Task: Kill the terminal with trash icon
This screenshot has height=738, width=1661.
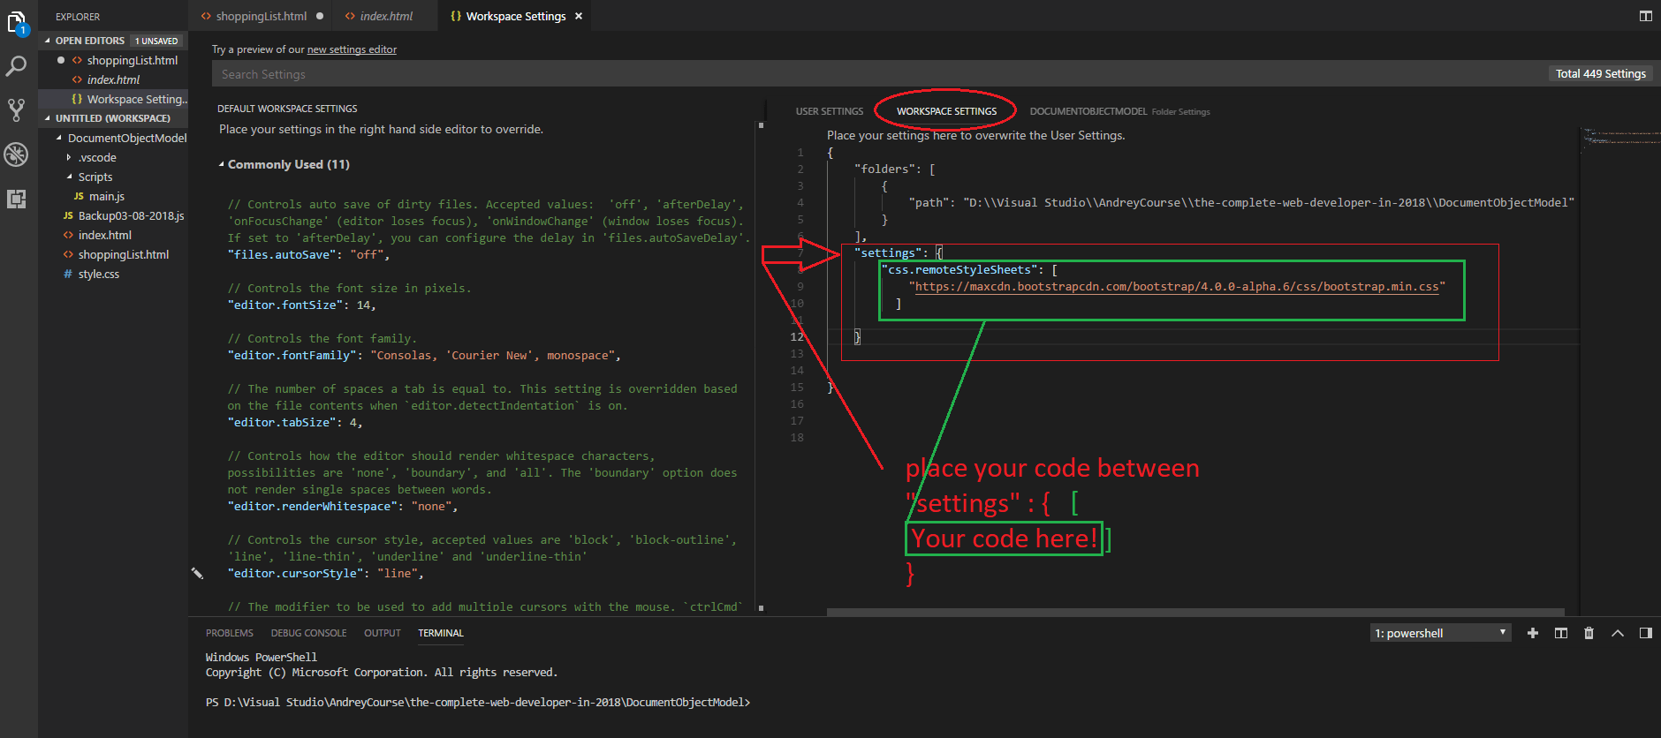Action: pos(1589,633)
